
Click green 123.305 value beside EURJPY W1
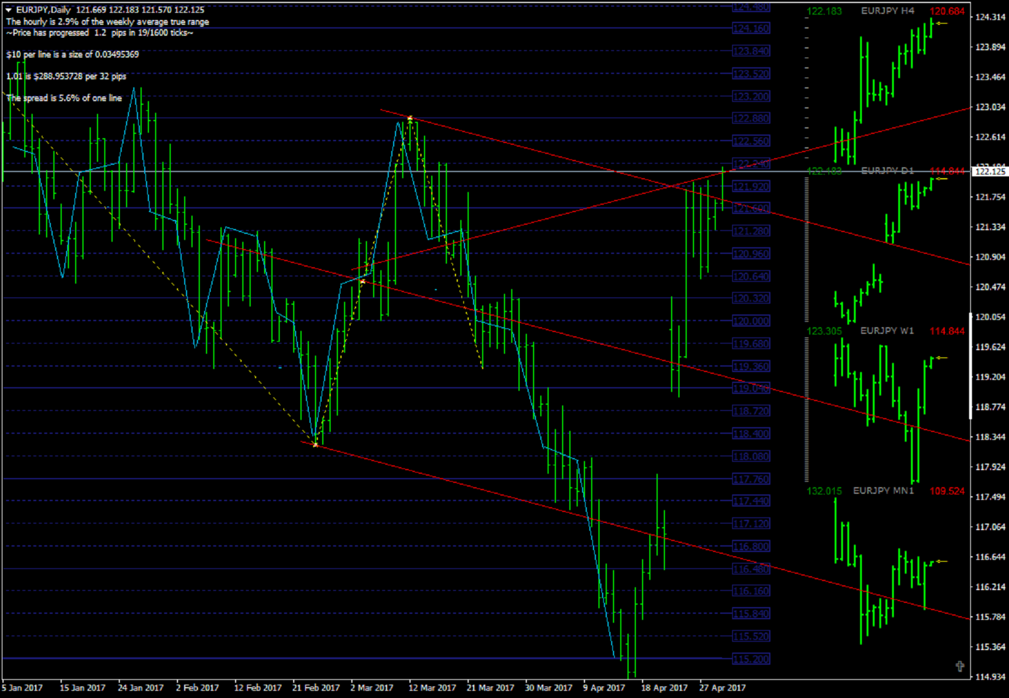pyautogui.click(x=824, y=331)
